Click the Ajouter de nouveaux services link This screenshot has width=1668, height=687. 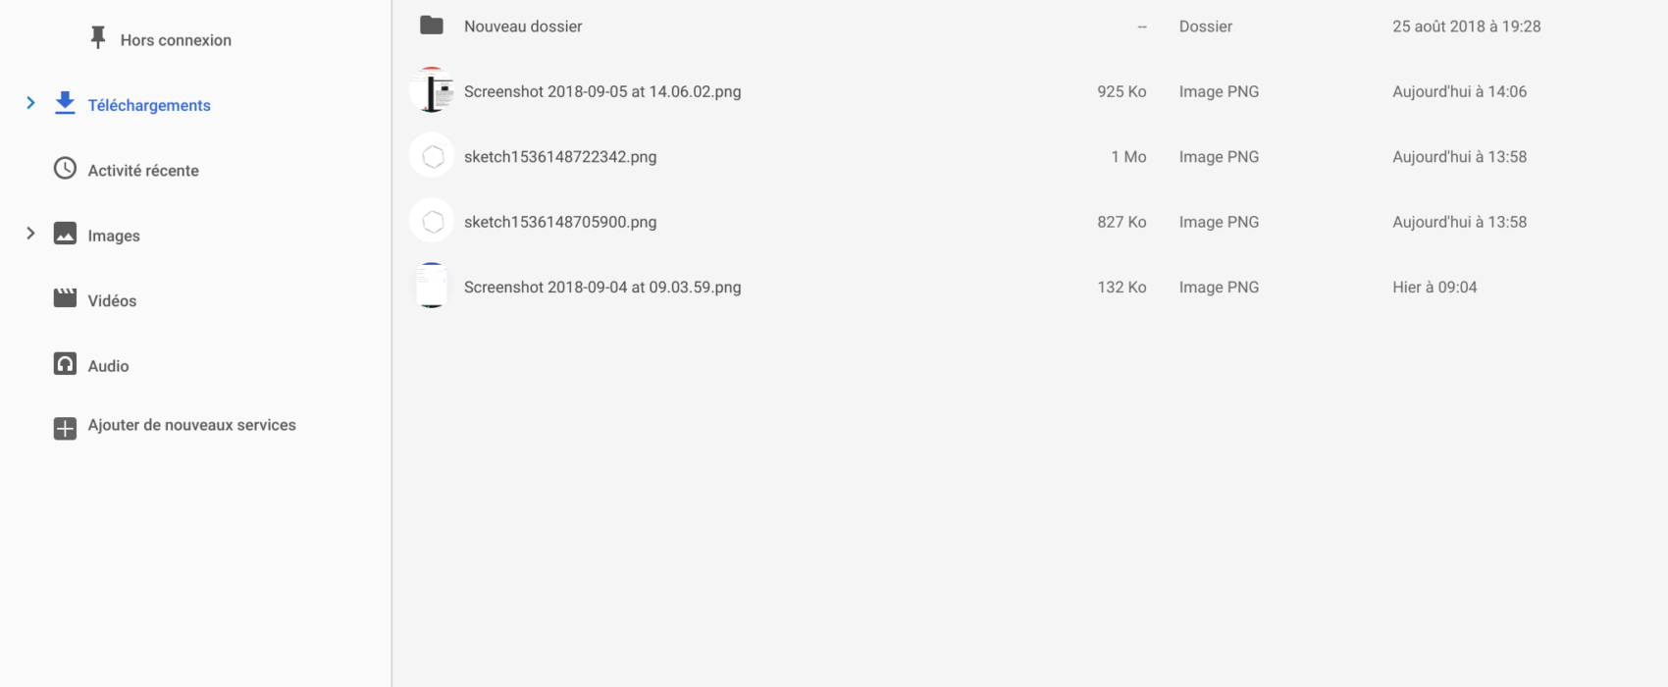pyautogui.click(x=191, y=425)
